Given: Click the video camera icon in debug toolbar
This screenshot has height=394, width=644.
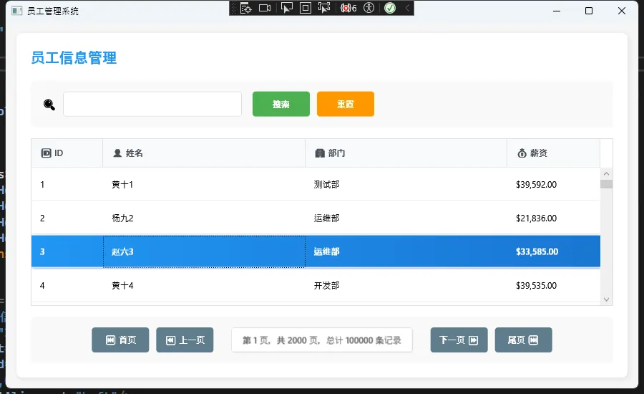Looking at the screenshot, I should point(265,8).
